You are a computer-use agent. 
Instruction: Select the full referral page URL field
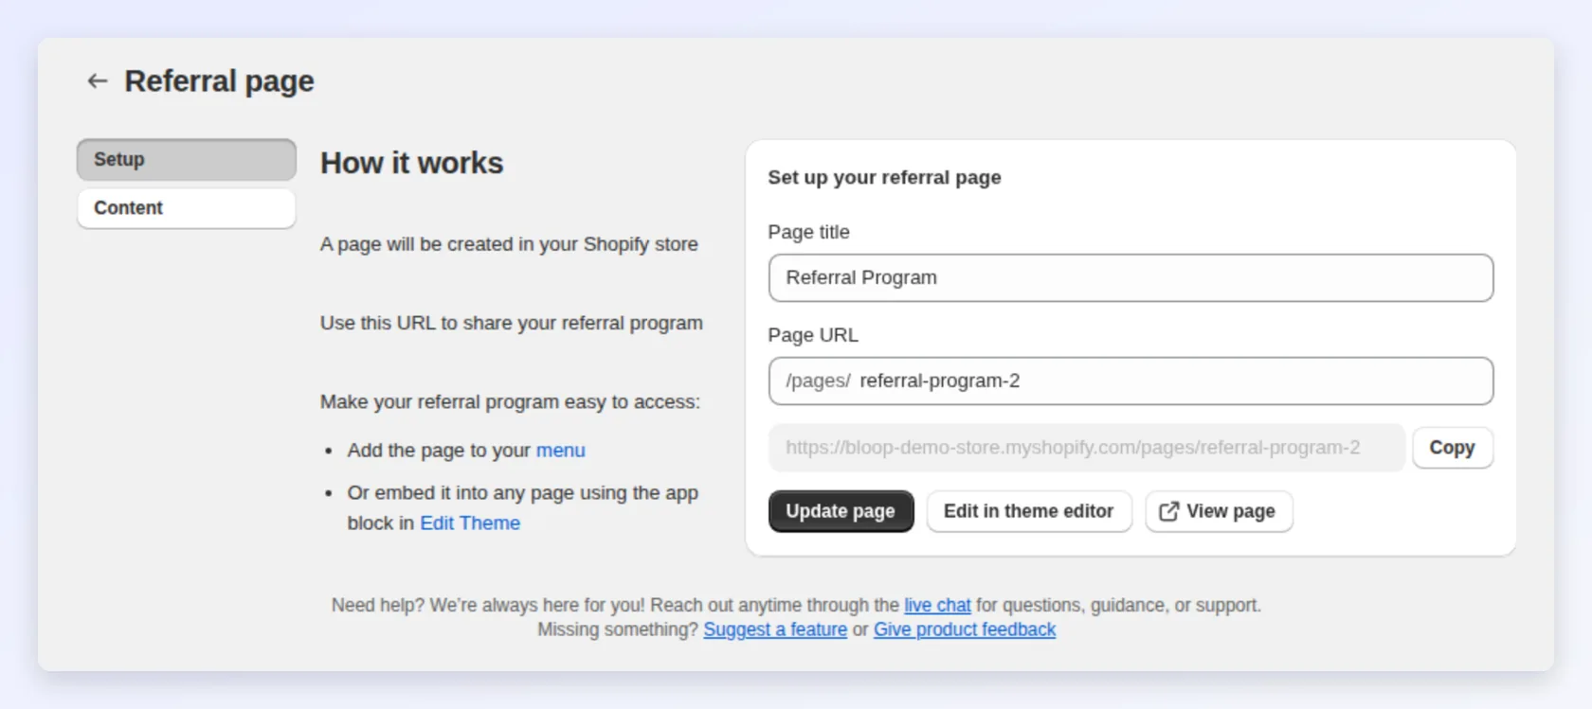[1087, 448]
